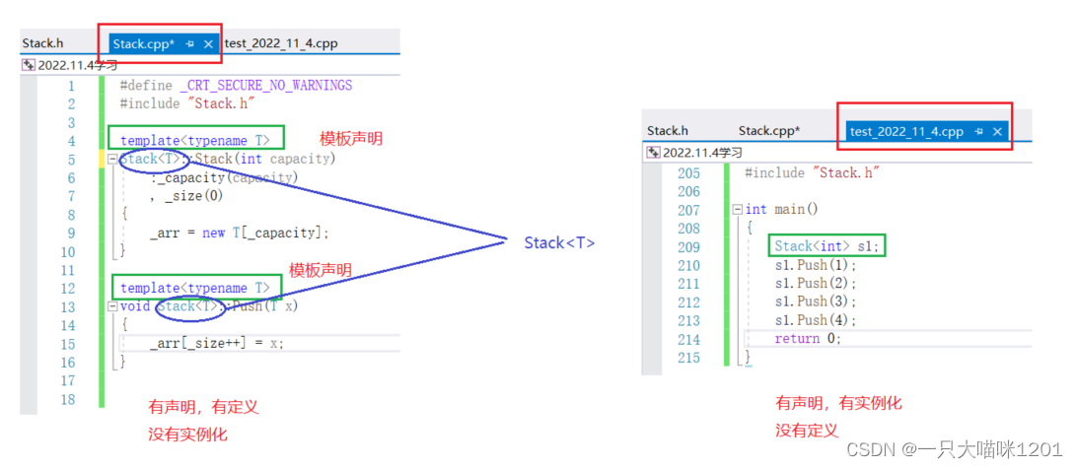Click line number 9 in the gutter

[x=71, y=233]
